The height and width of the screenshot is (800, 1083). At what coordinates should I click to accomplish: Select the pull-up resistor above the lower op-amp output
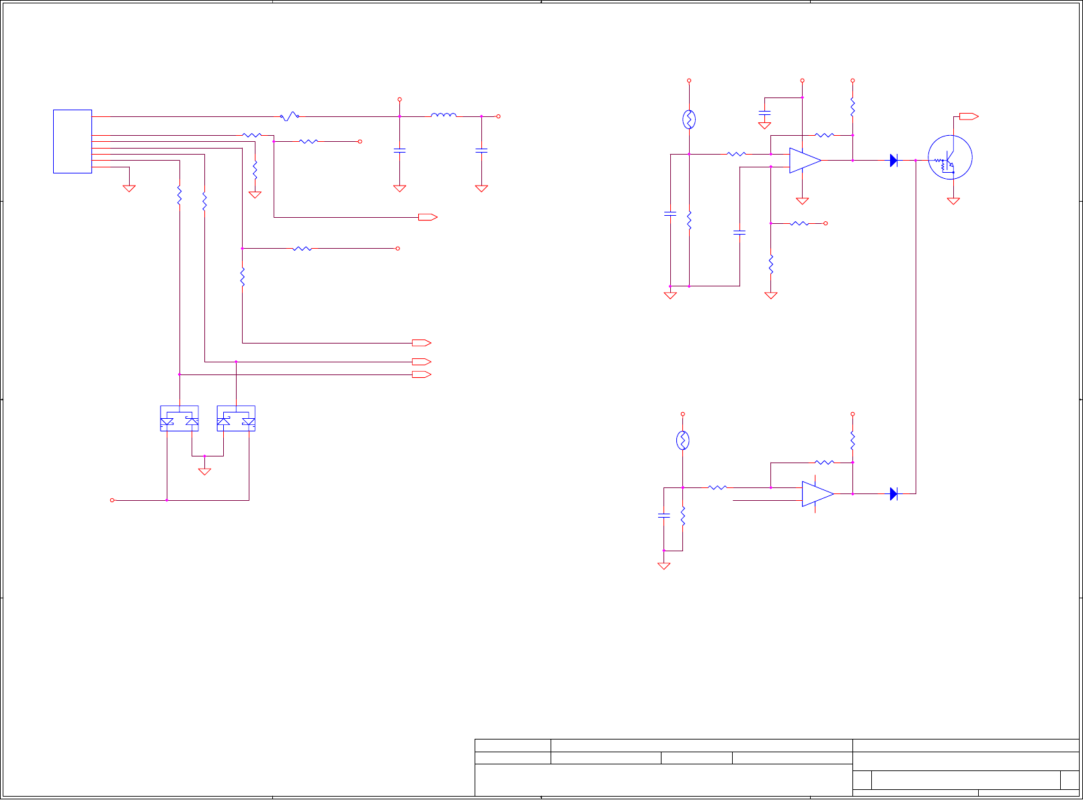pos(852,440)
